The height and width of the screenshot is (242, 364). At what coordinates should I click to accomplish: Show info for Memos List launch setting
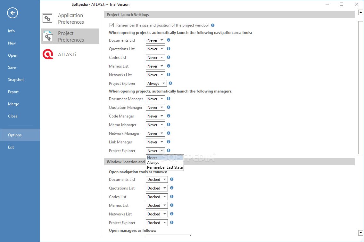169,66
